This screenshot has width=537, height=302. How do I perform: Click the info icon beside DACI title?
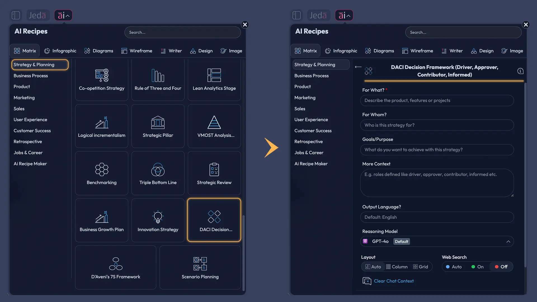click(x=520, y=71)
